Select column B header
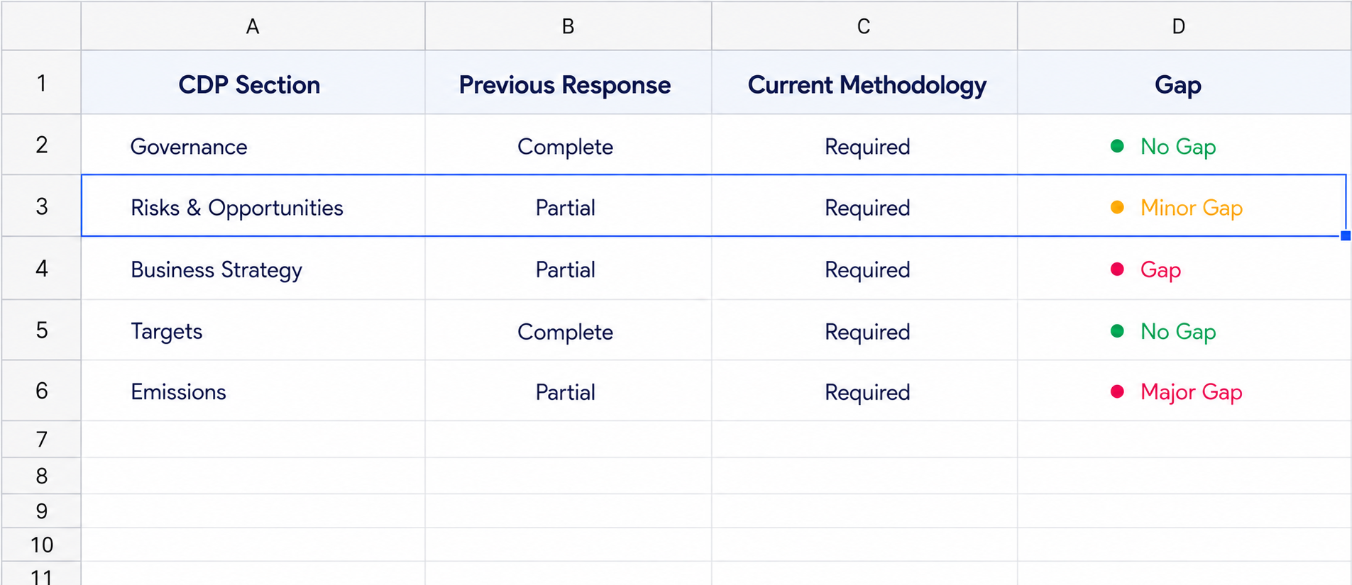1352x585 pixels. [568, 26]
